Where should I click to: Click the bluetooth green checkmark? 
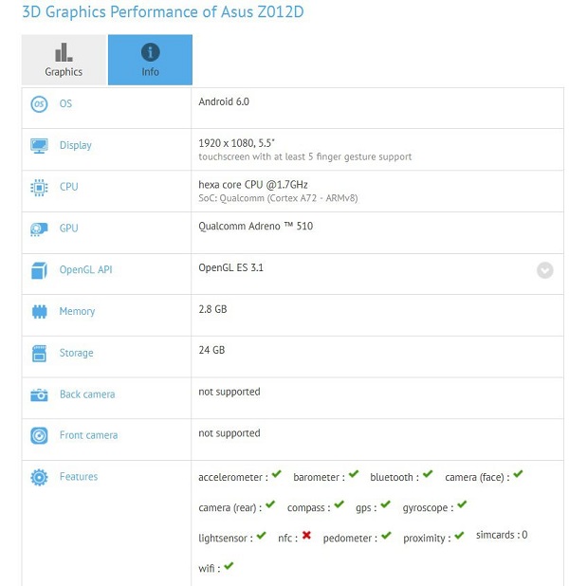pyautogui.click(x=428, y=474)
